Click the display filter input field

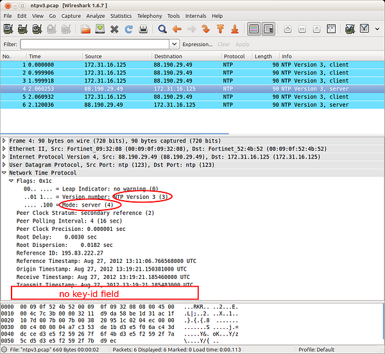(x=95, y=44)
